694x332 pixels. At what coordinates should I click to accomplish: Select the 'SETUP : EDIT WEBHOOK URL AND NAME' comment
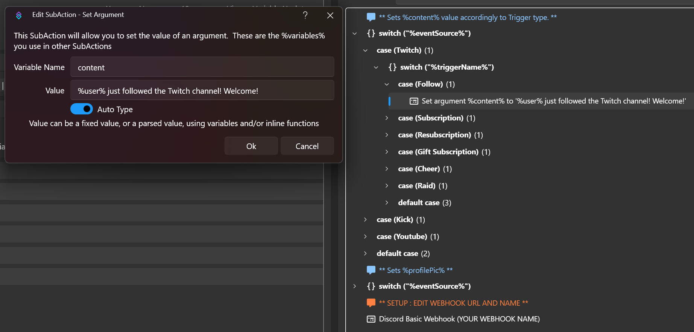click(x=454, y=303)
